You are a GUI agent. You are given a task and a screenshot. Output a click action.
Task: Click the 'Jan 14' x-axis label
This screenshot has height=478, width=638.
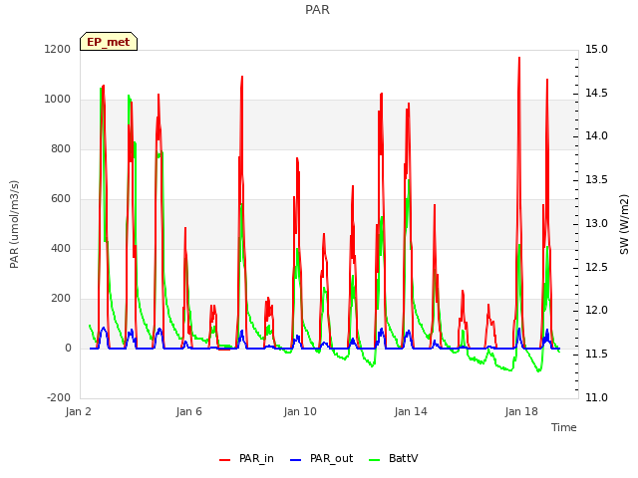[x=411, y=411]
